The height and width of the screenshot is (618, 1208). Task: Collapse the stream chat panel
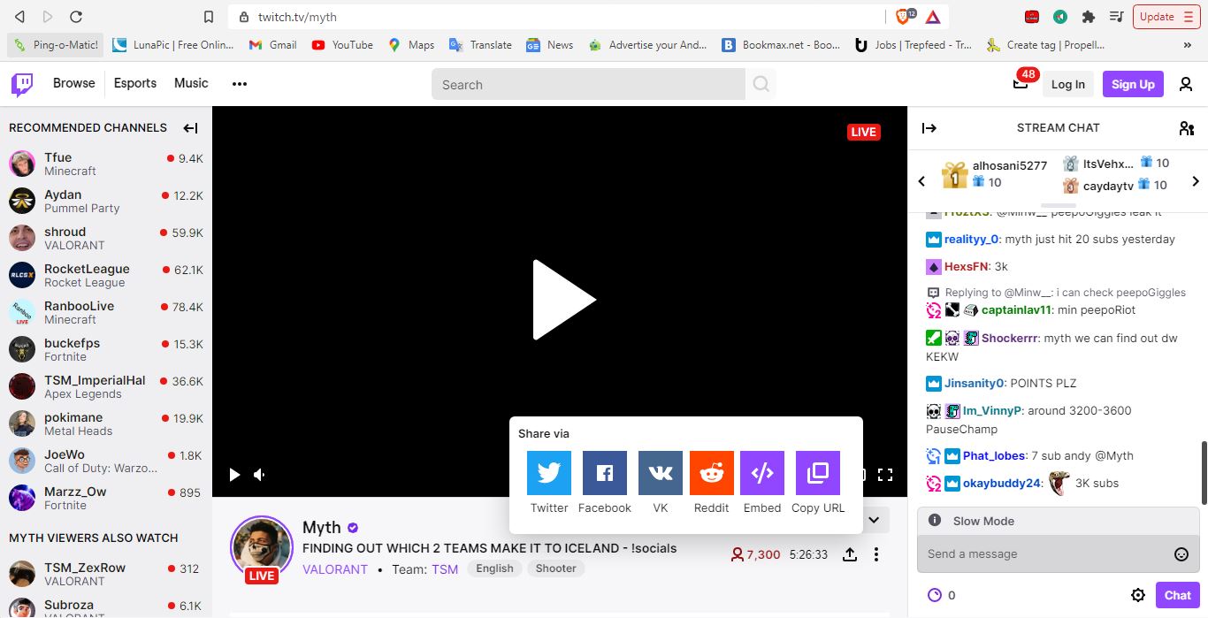point(929,127)
